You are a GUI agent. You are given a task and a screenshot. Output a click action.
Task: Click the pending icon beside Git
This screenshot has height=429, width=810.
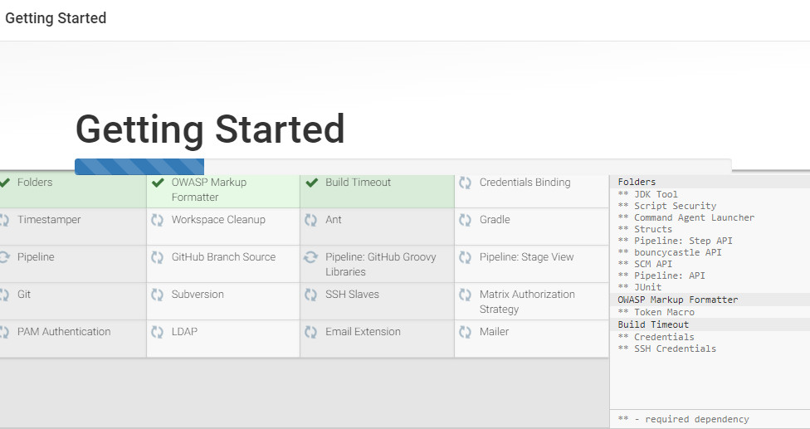[4, 295]
